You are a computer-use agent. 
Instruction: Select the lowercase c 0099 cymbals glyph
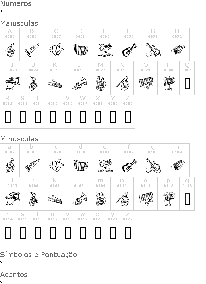56,165
